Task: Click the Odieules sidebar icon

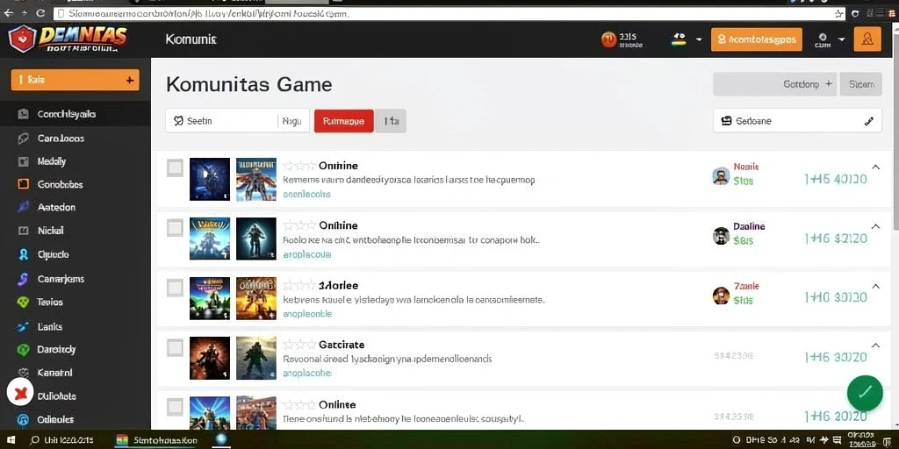Action: (24, 420)
